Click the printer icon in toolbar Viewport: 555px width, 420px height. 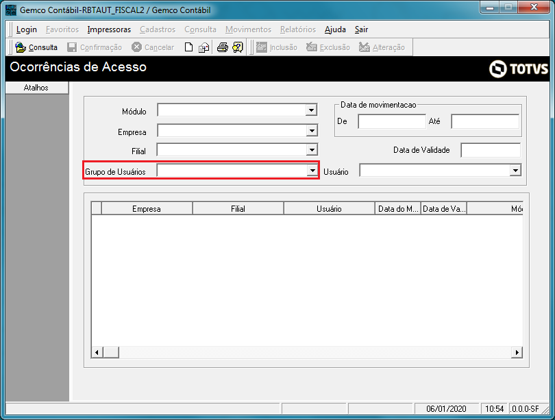(222, 47)
